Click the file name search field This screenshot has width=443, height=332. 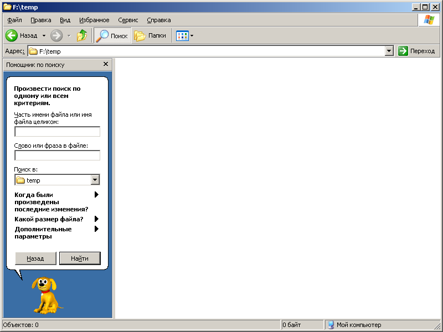[x=58, y=132]
